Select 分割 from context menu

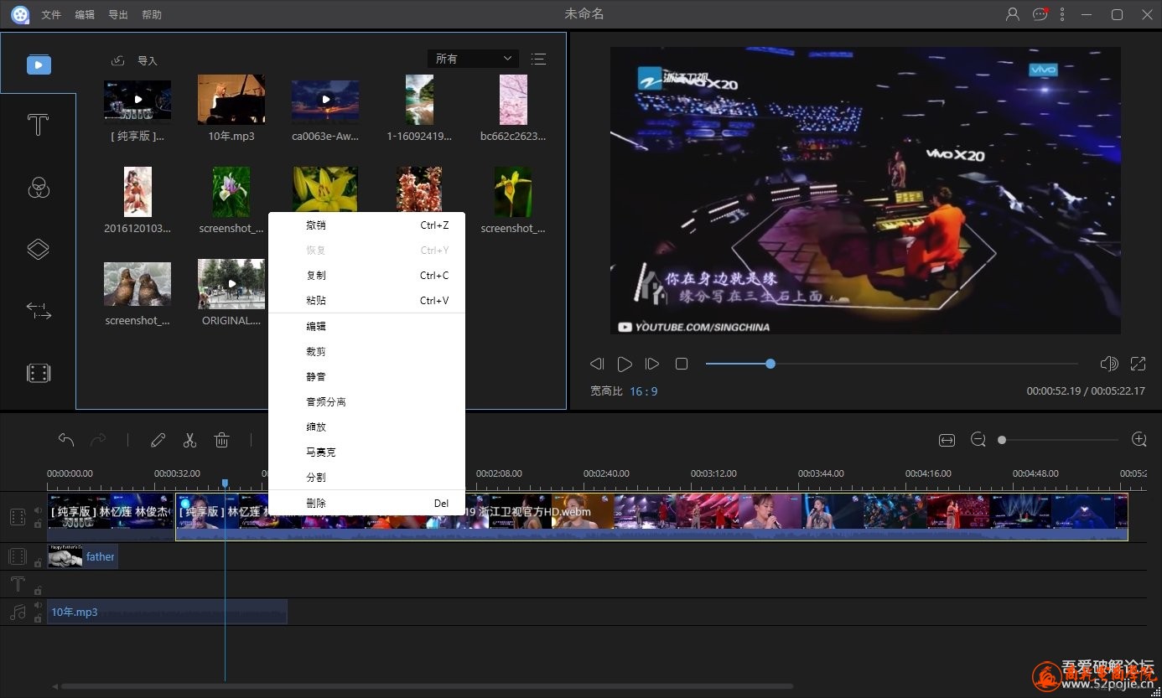point(366,478)
